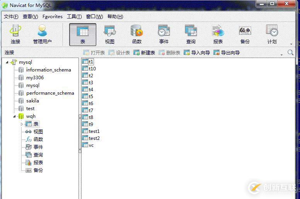Maximize the Navicat window
300x199 pixels.
coord(272,3)
